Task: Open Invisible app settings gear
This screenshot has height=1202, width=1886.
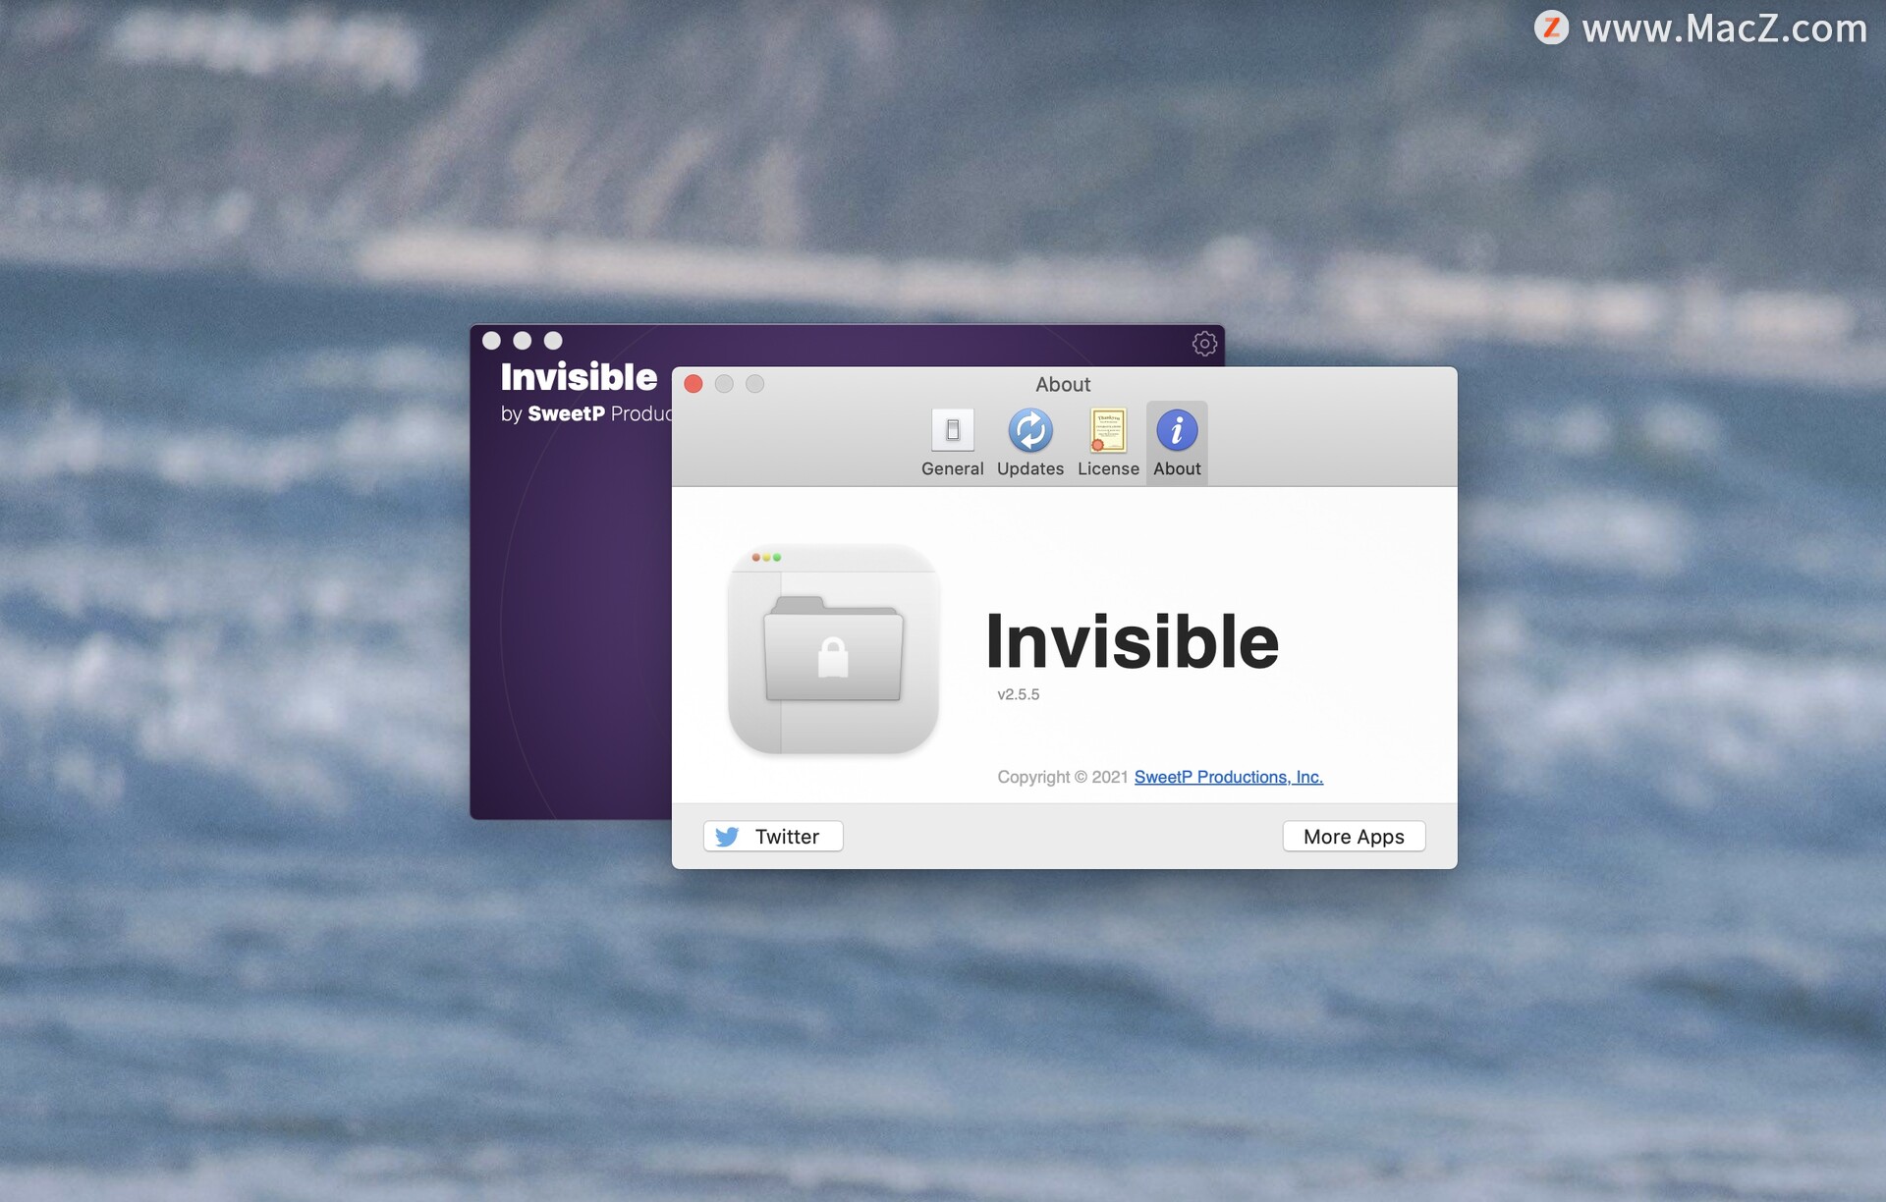Action: tap(1204, 344)
